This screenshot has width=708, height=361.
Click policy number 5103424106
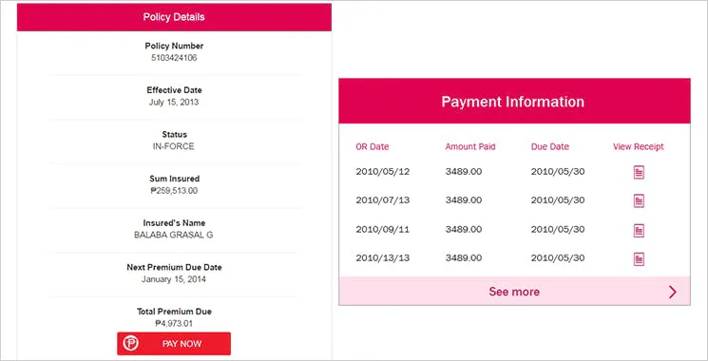click(x=174, y=58)
